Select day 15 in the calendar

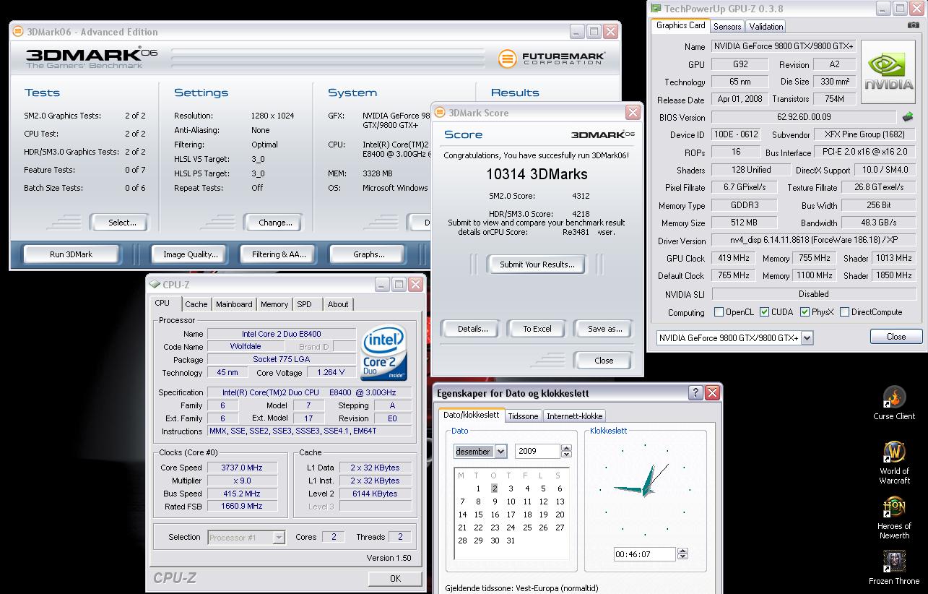click(478, 515)
